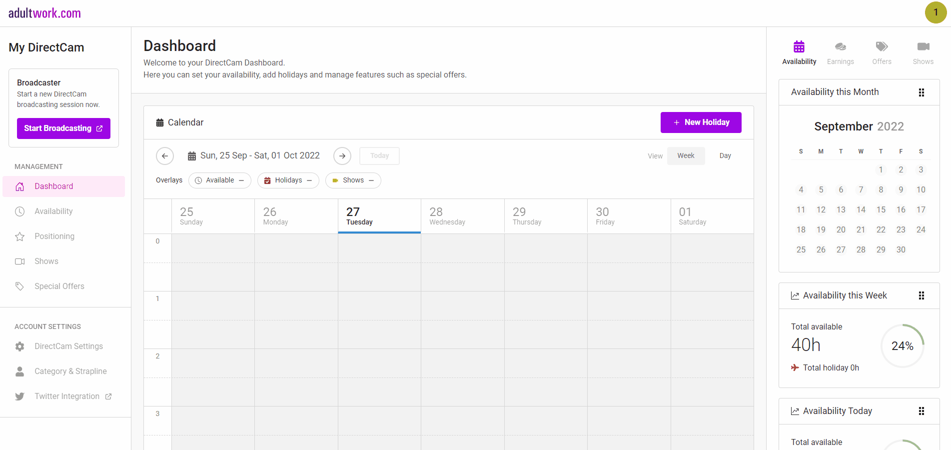Open Availability this Week options menu
The height and width of the screenshot is (450, 951).
(x=922, y=296)
